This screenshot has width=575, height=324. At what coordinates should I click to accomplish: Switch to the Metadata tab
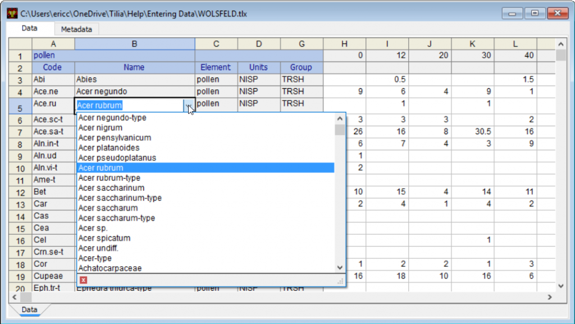pos(76,29)
